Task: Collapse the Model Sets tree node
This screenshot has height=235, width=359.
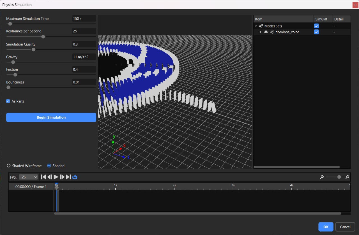Action: pos(256,26)
